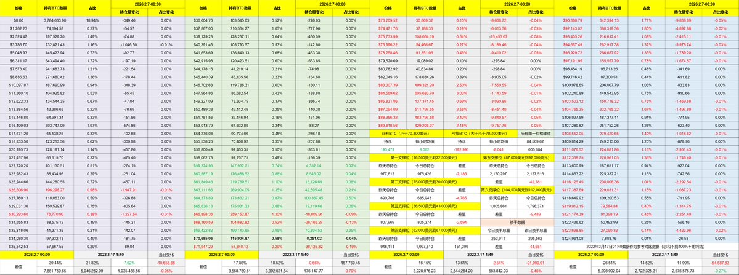Select the 今日换手总量 label cell
Screen dimensions: 739x275
tap(499, 230)
